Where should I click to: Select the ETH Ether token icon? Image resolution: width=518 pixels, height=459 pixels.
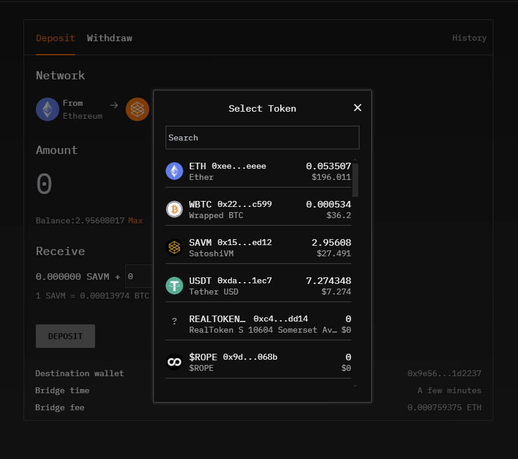[174, 171]
